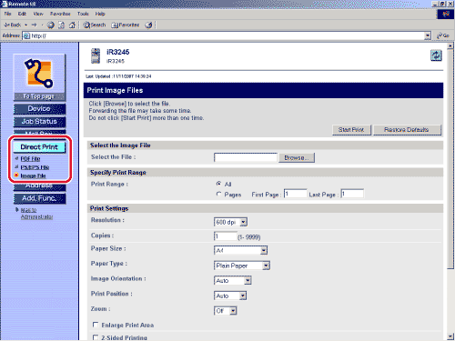Click the Search toolbar button

(95, 25)
